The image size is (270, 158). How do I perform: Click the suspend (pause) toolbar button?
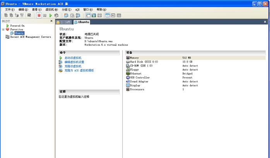point(45,15)
